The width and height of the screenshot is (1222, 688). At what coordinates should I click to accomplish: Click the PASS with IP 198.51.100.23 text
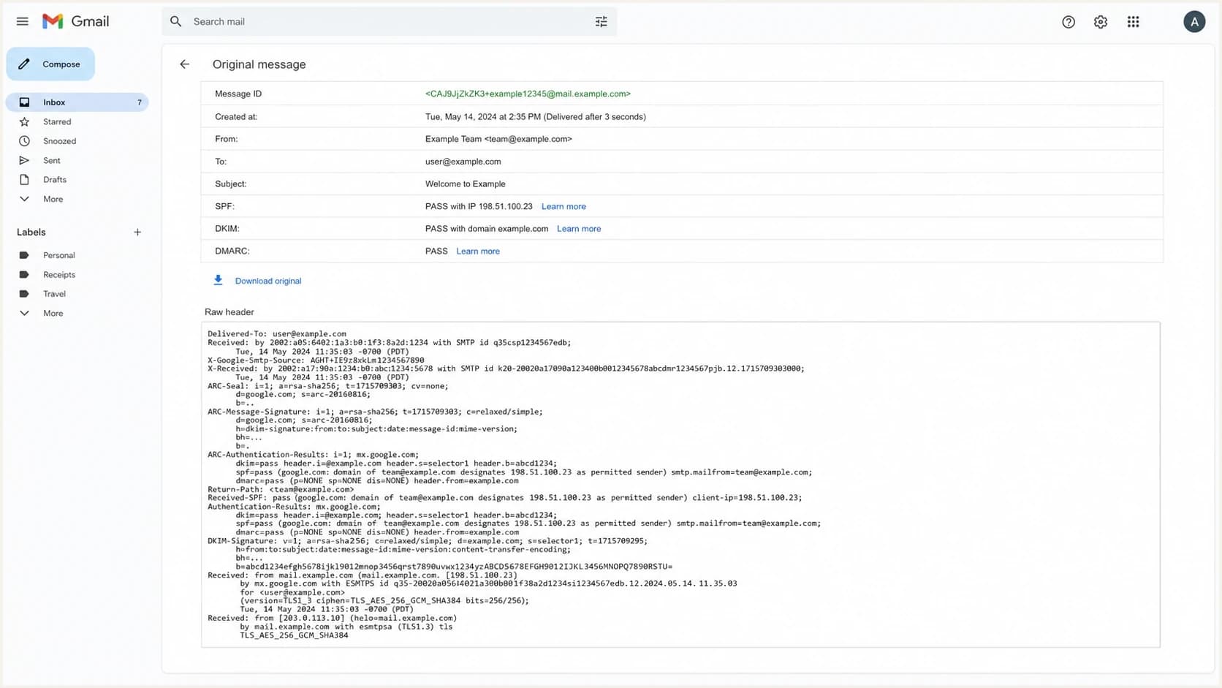[479, 206]
